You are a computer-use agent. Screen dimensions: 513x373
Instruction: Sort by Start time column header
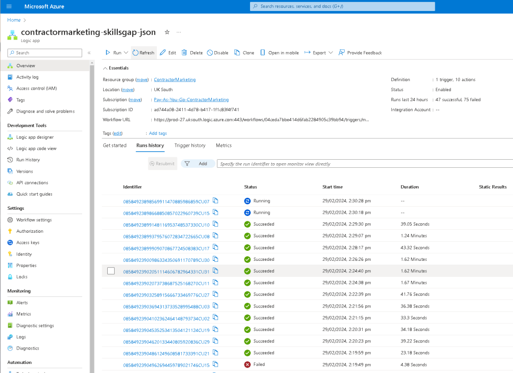click(333, 187)
